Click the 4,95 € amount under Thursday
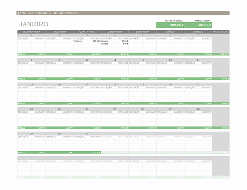 click(x=125, y=44)
